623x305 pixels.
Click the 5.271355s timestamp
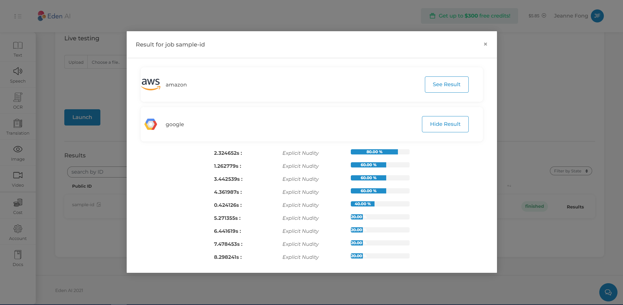227,218
